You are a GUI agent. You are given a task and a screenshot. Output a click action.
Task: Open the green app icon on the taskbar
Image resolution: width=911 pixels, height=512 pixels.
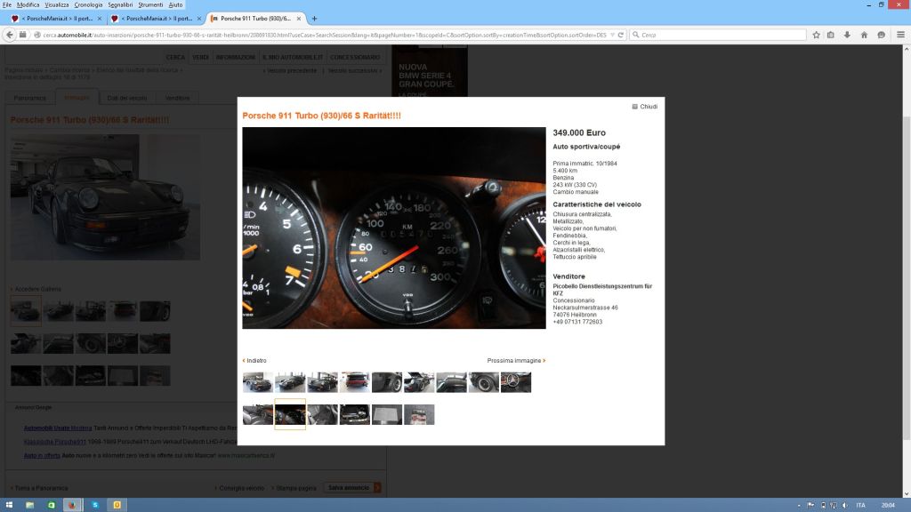[x=51, y=505]
